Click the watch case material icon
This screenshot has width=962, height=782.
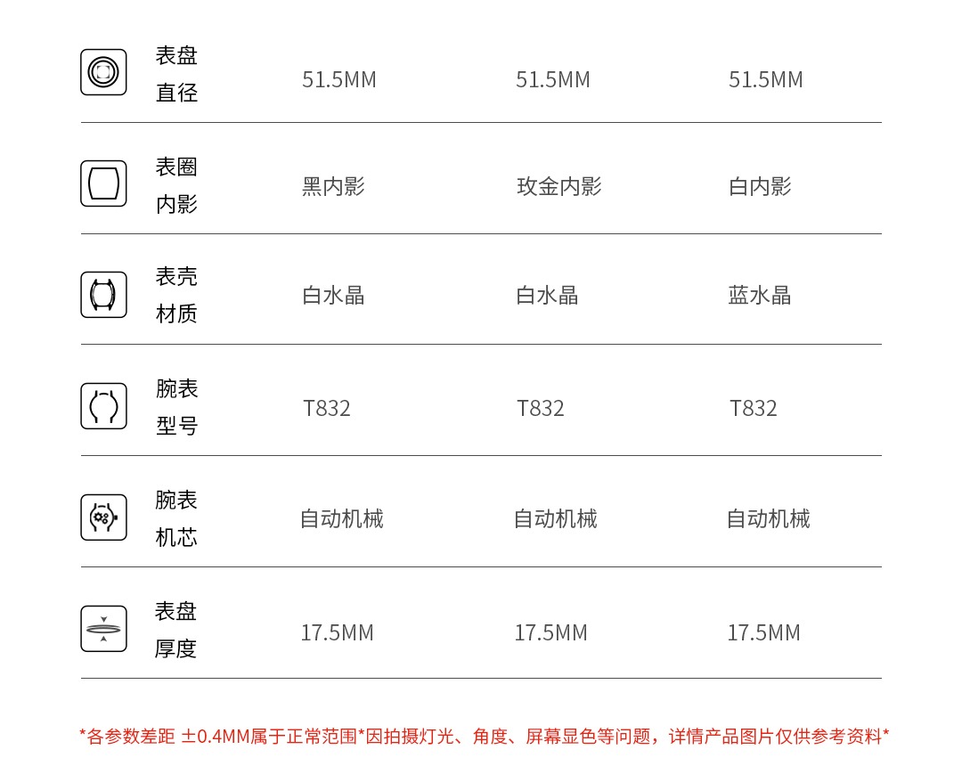click(x=103, y=295)
